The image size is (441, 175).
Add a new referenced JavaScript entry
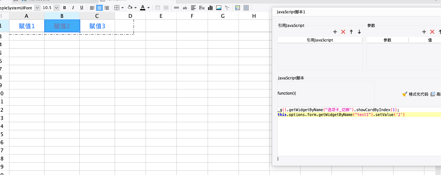335,32
